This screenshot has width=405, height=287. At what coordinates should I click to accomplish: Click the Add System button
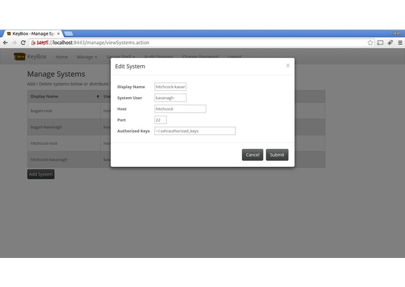tap(41, 174)
